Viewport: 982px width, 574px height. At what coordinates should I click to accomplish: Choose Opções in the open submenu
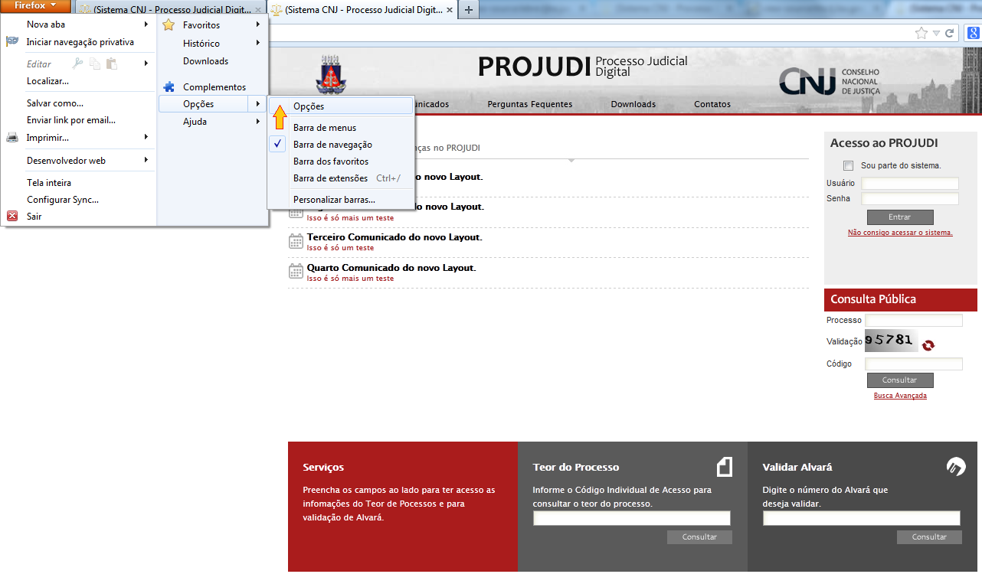click(340, 106)
